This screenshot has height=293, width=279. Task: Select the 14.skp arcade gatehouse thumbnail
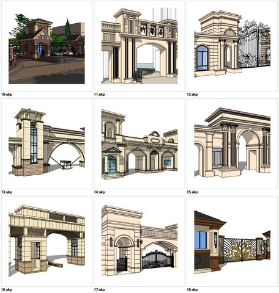[139, 143]
